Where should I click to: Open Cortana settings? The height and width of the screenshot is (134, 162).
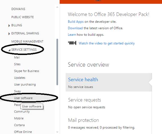point(19,125)
